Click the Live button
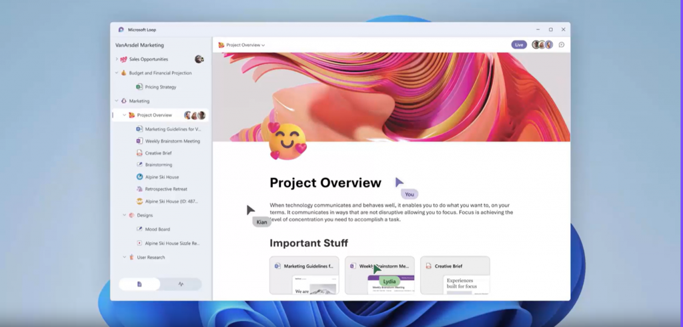 (519, 45)
